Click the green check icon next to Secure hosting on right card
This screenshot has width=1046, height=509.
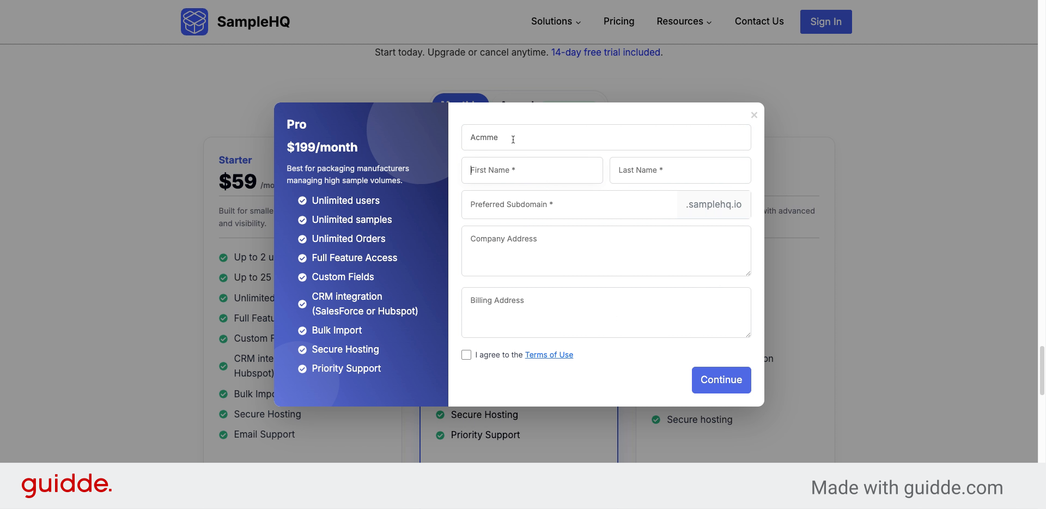(656, 420)
